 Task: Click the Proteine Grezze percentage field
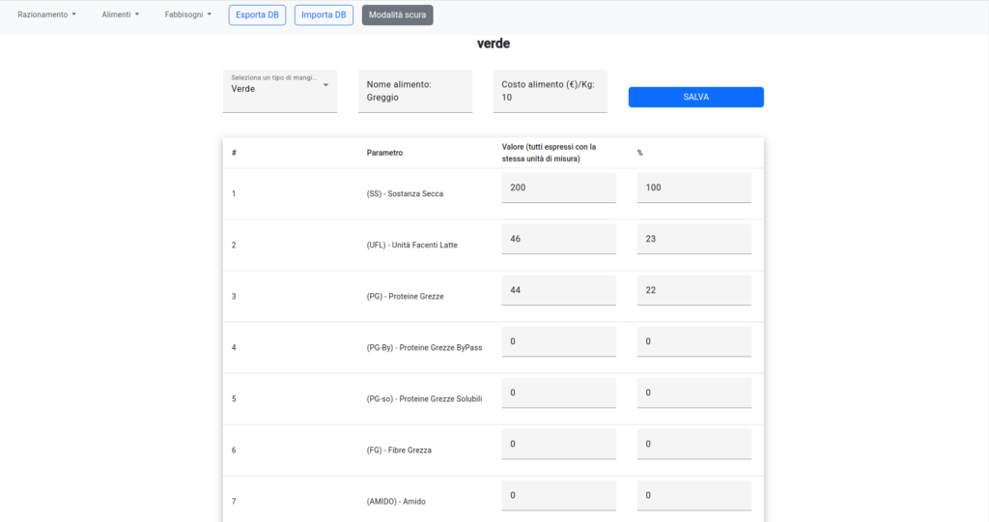click(x=693, y=290)
